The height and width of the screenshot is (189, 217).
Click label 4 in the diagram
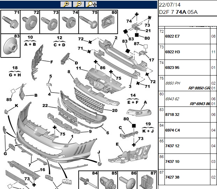[x=49, y=94]
